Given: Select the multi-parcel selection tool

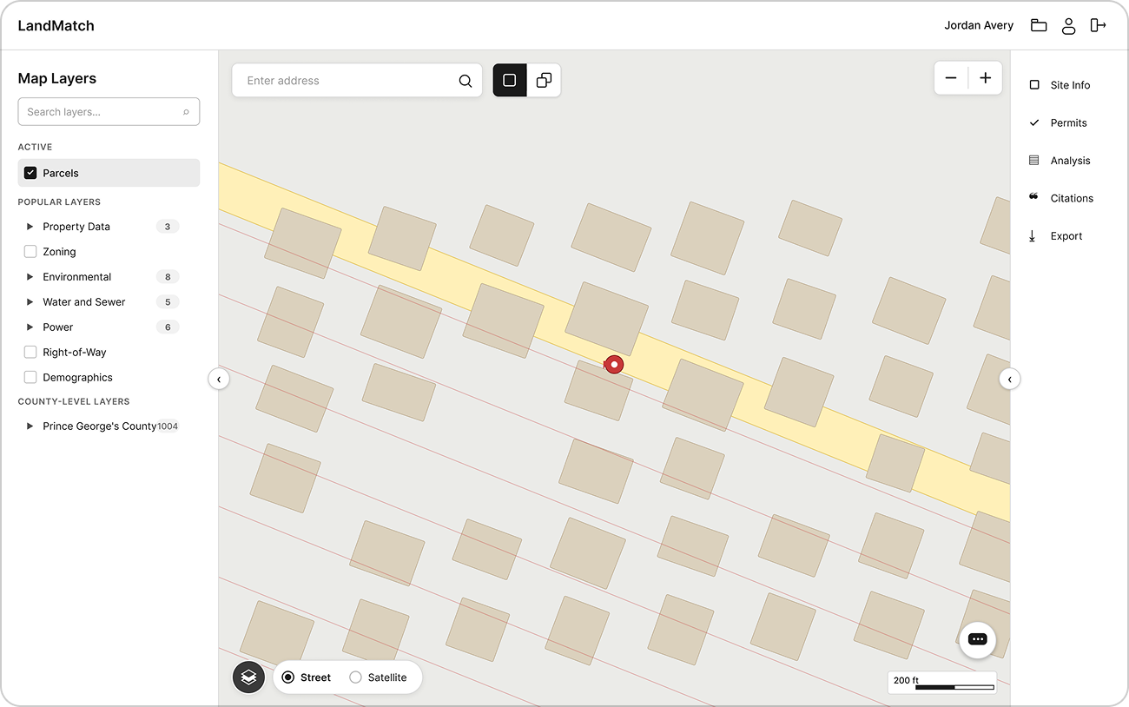Looking at the screenshot, I should [544, 80].
